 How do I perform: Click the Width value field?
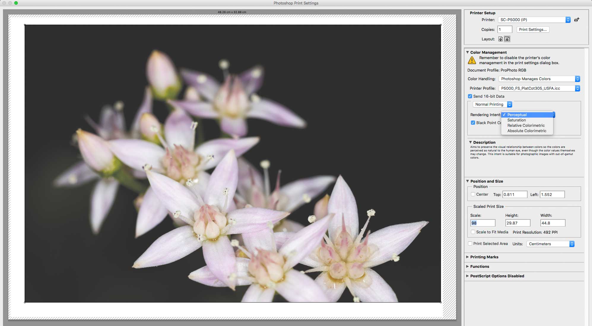(x=553, y=223)
